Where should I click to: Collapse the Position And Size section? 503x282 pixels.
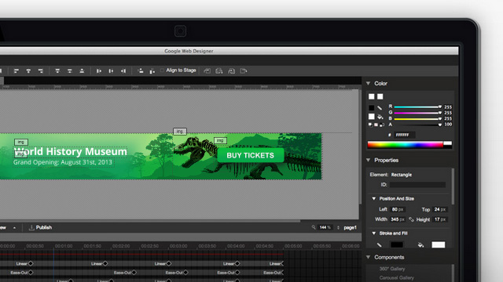click(x=374, y=198)
